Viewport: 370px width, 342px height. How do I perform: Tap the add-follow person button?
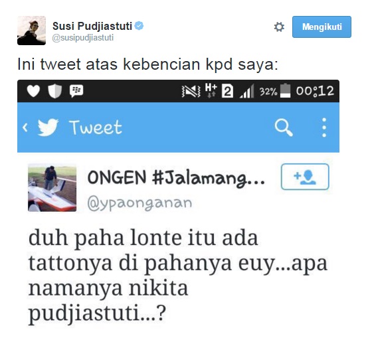point(305,177)
